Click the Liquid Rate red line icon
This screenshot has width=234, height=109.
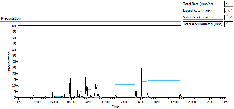[x=228, y=11]
